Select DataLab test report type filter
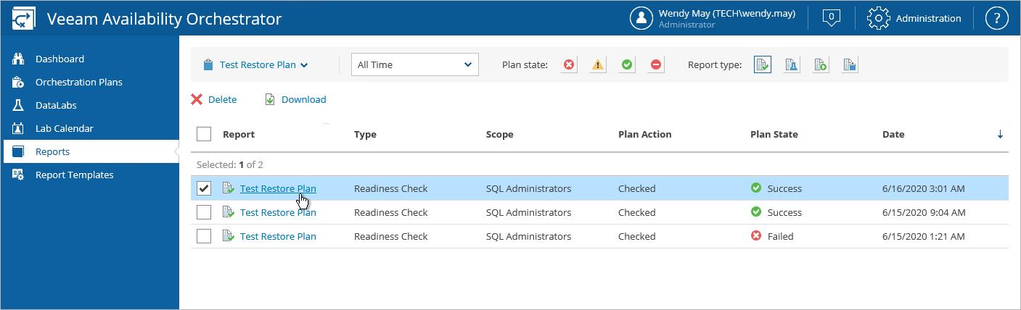Viewport: 1021px width, 310px height. click(792, 65)
